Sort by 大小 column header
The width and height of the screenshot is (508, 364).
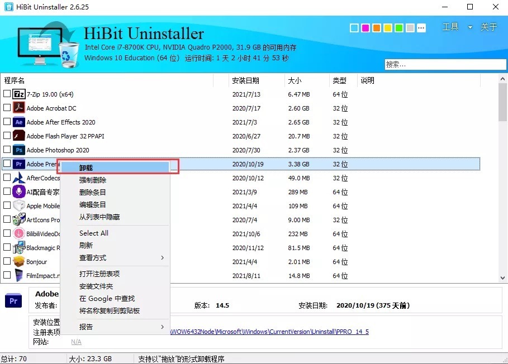click(x=307, y=80)
